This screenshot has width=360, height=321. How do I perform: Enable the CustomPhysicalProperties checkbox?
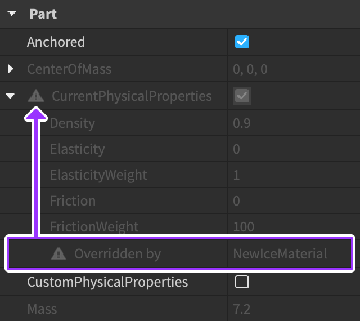tap(242, 282)
